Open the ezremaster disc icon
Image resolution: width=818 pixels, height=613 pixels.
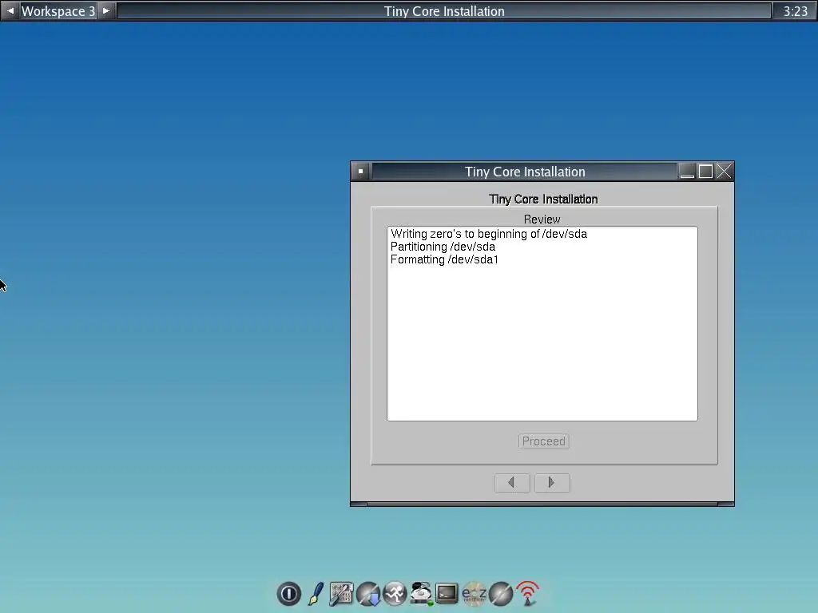[x=475, y=594]
